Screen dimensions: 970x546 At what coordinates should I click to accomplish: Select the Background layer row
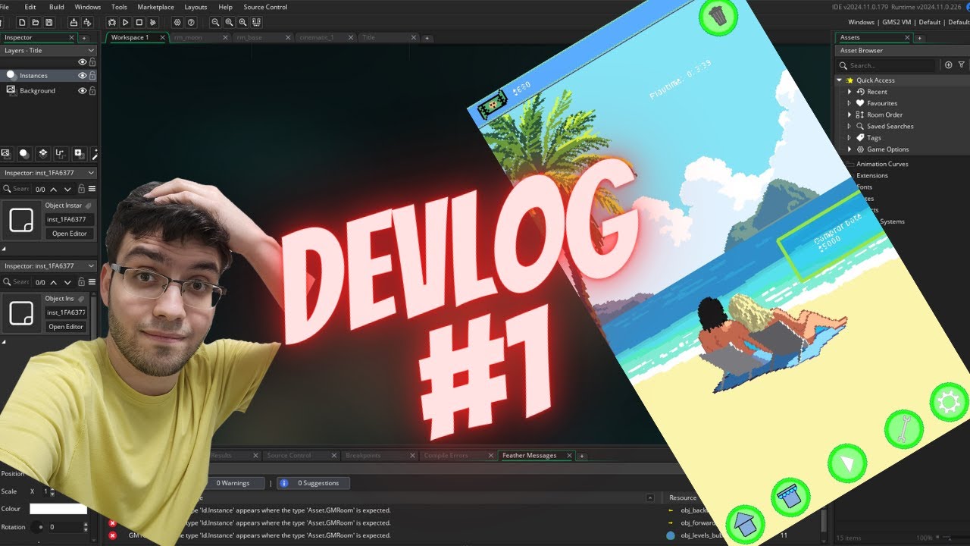pos(48,90)
